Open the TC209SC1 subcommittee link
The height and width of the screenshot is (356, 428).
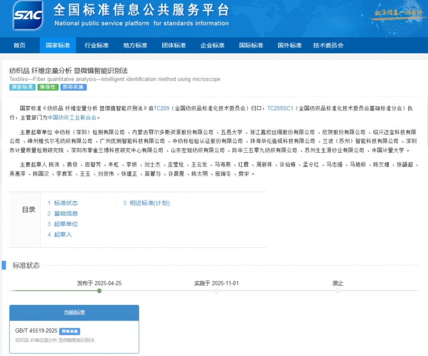click(280, 108)
